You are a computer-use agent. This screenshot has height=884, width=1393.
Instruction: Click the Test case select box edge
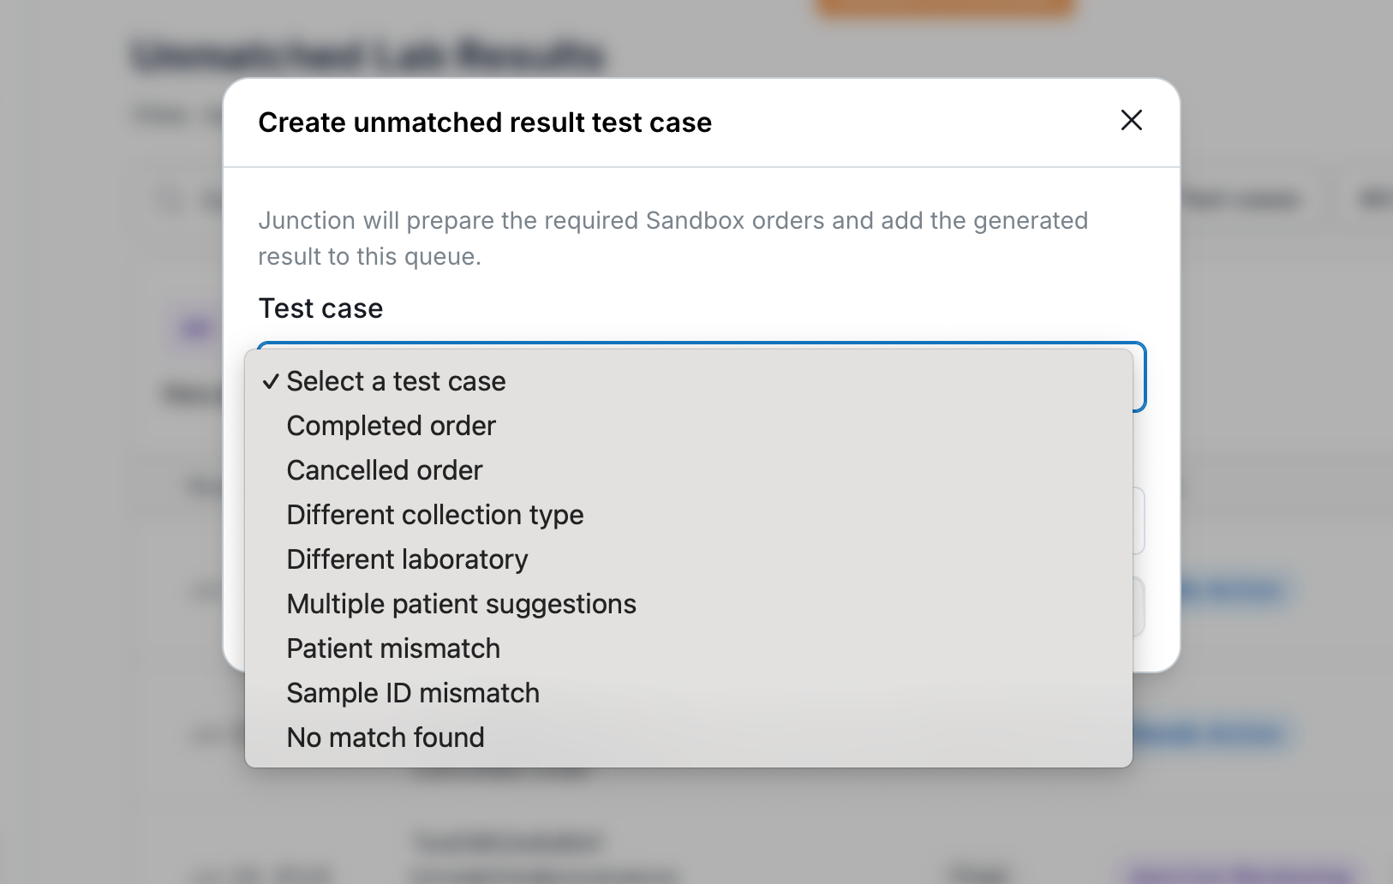1140,377
